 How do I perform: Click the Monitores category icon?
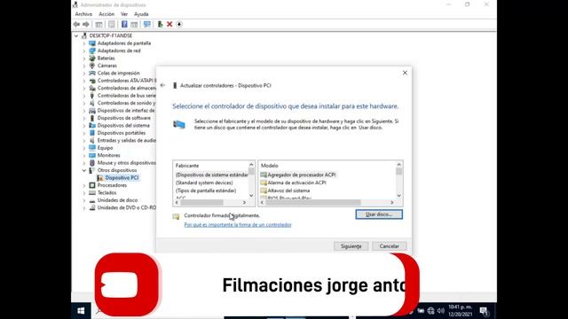click(x=92, y=155)
